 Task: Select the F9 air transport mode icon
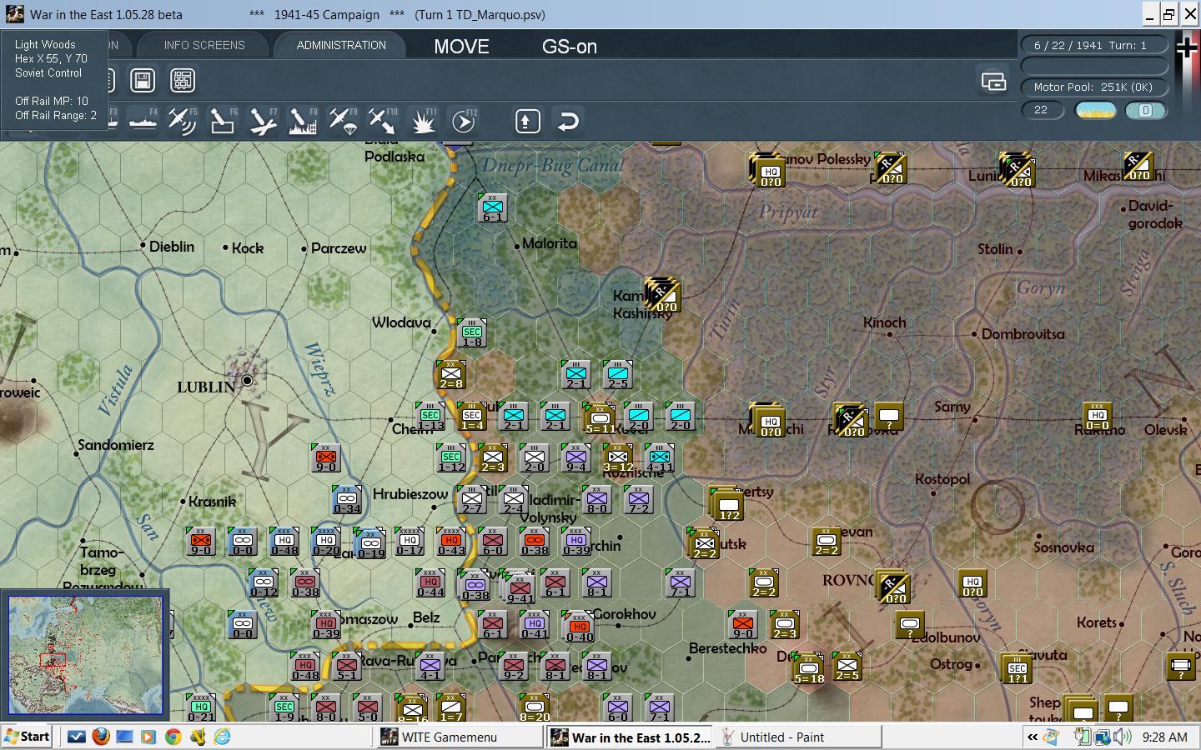tap(342, 121)
